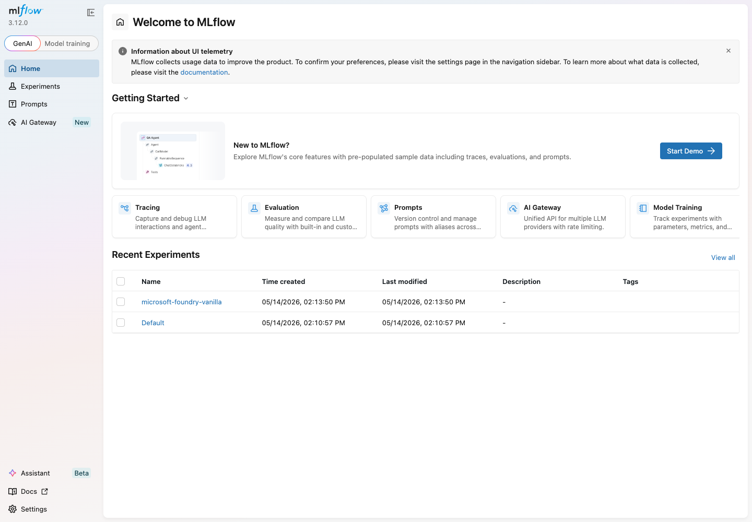The height and width of the screenshot is (522, 752).
Task: Click the Beta badge beside Assistant
Action: click(81, 473)
